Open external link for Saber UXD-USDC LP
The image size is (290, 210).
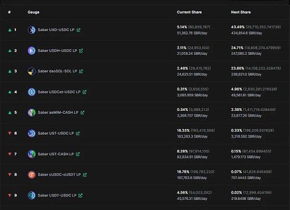pos(78,30)
